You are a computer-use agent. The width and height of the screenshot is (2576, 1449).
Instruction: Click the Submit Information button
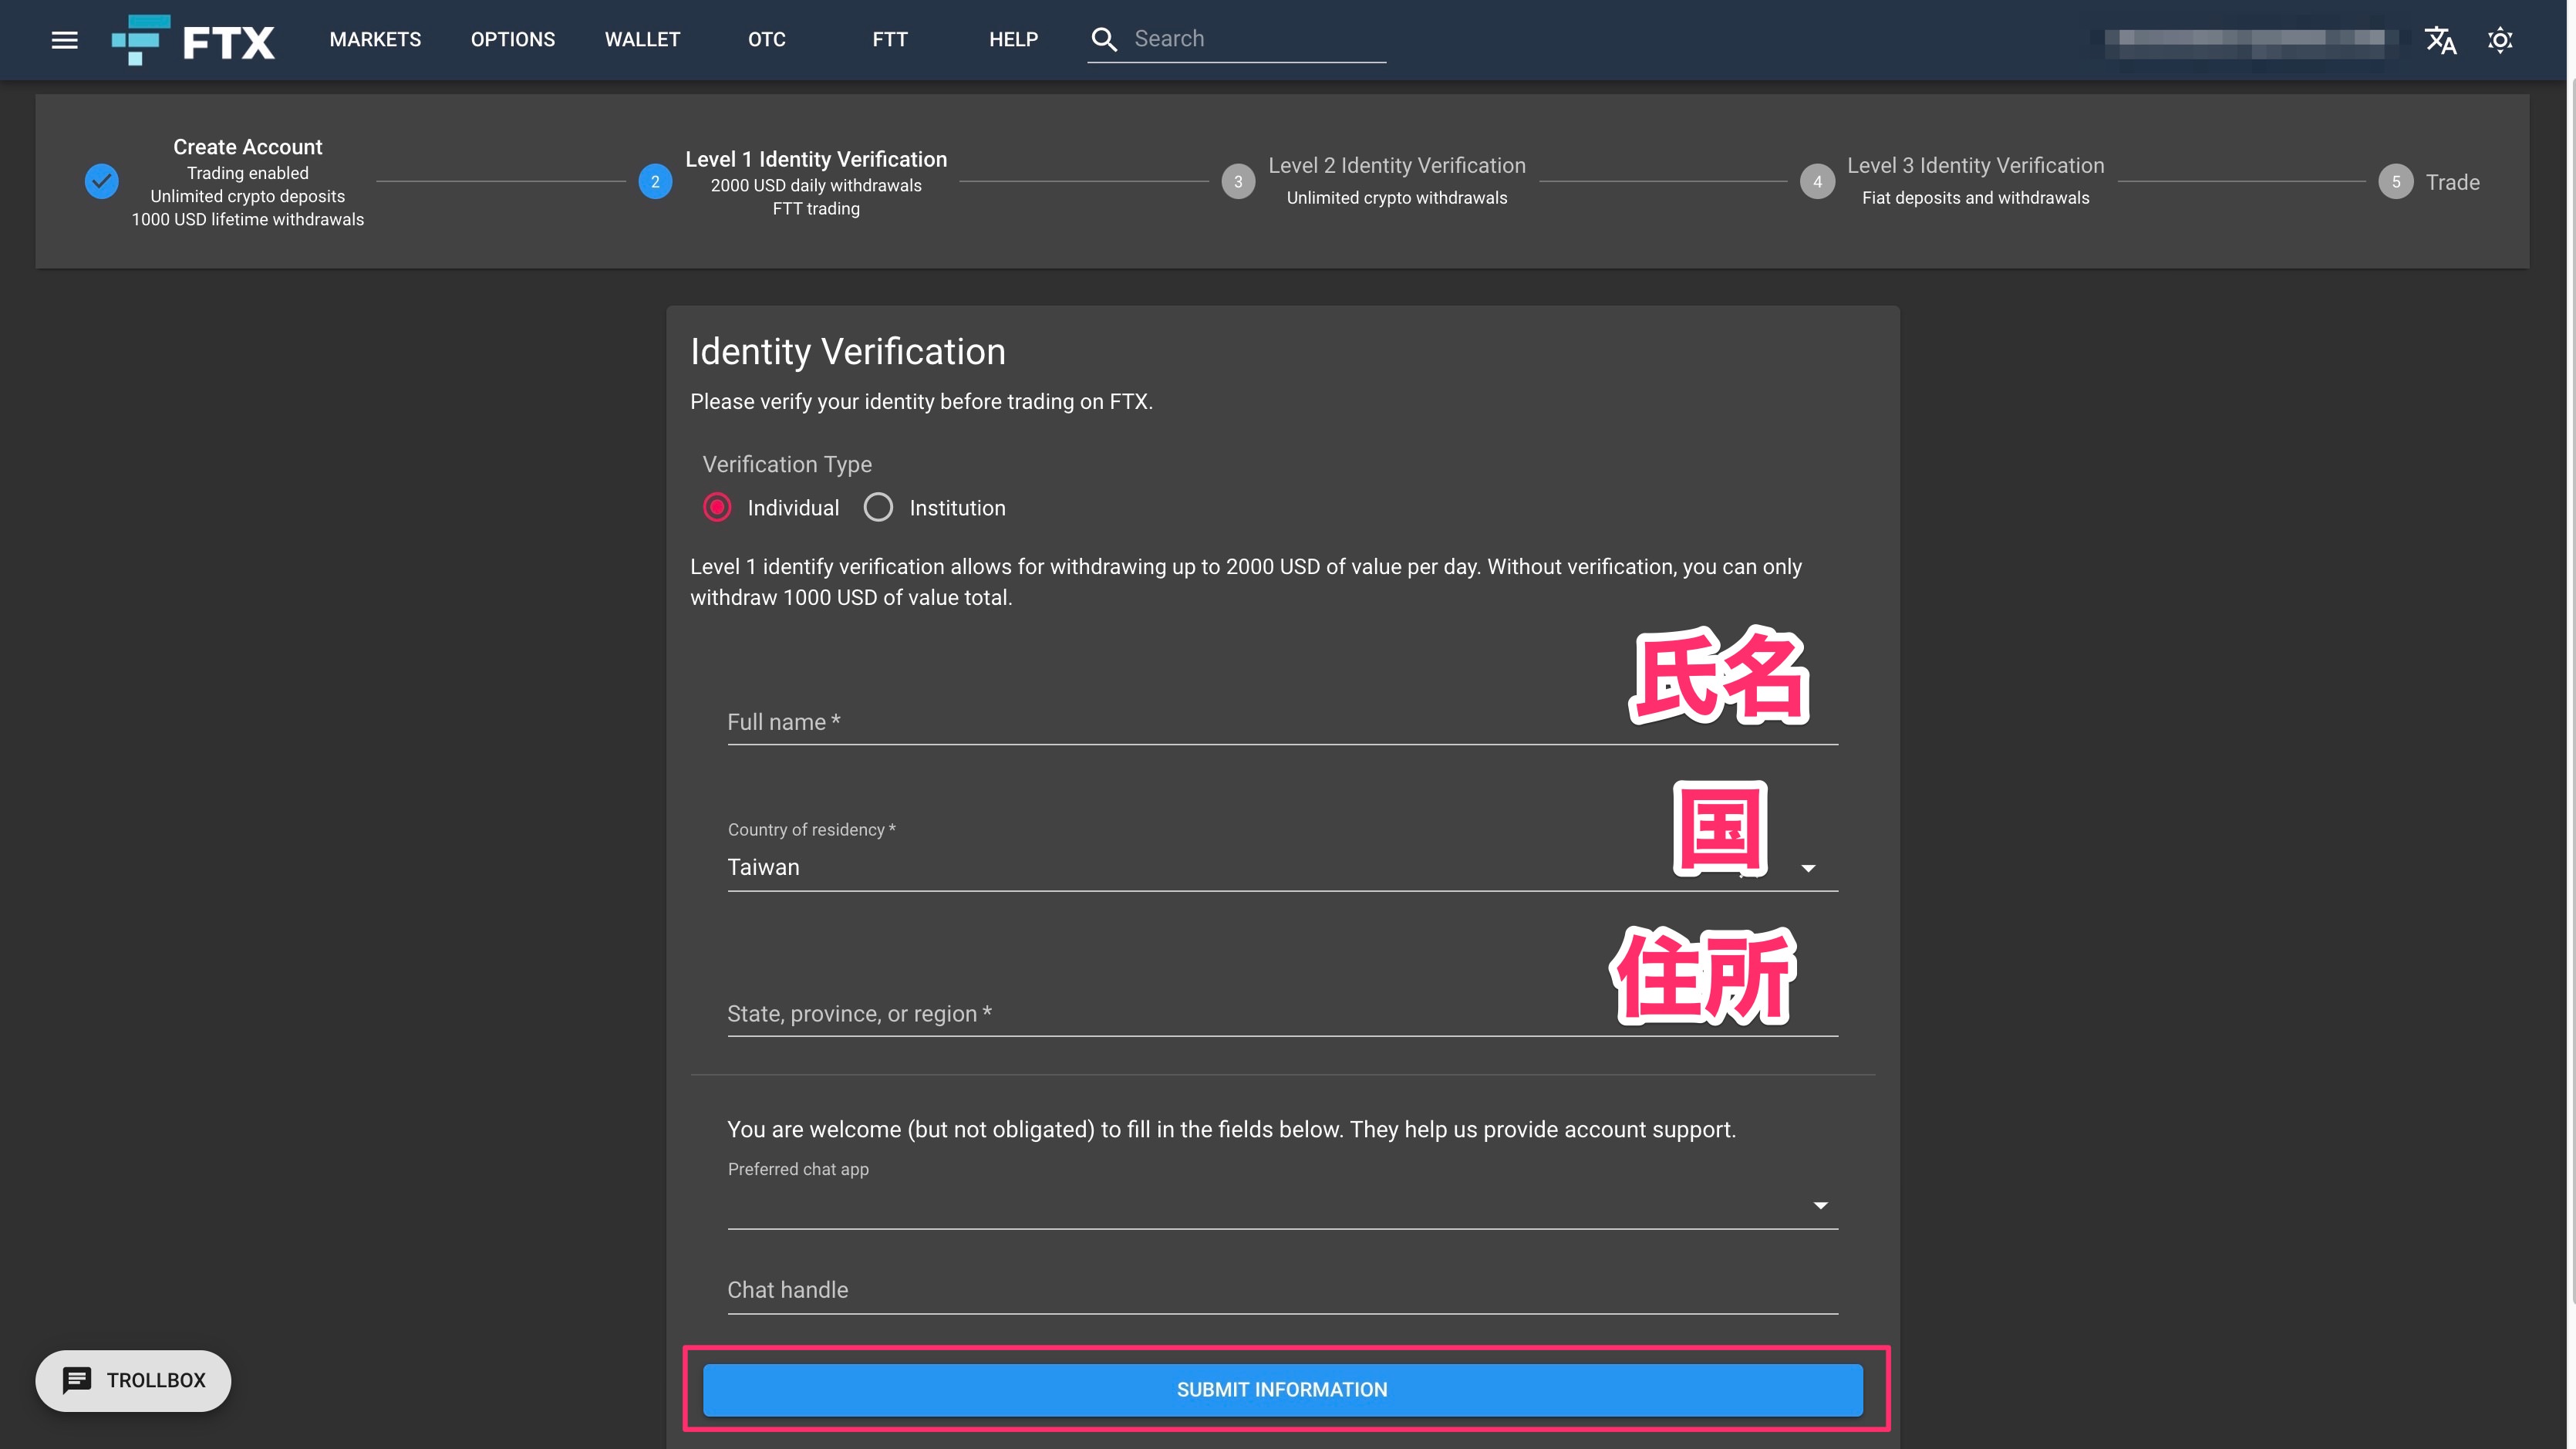(1282, 1389)
